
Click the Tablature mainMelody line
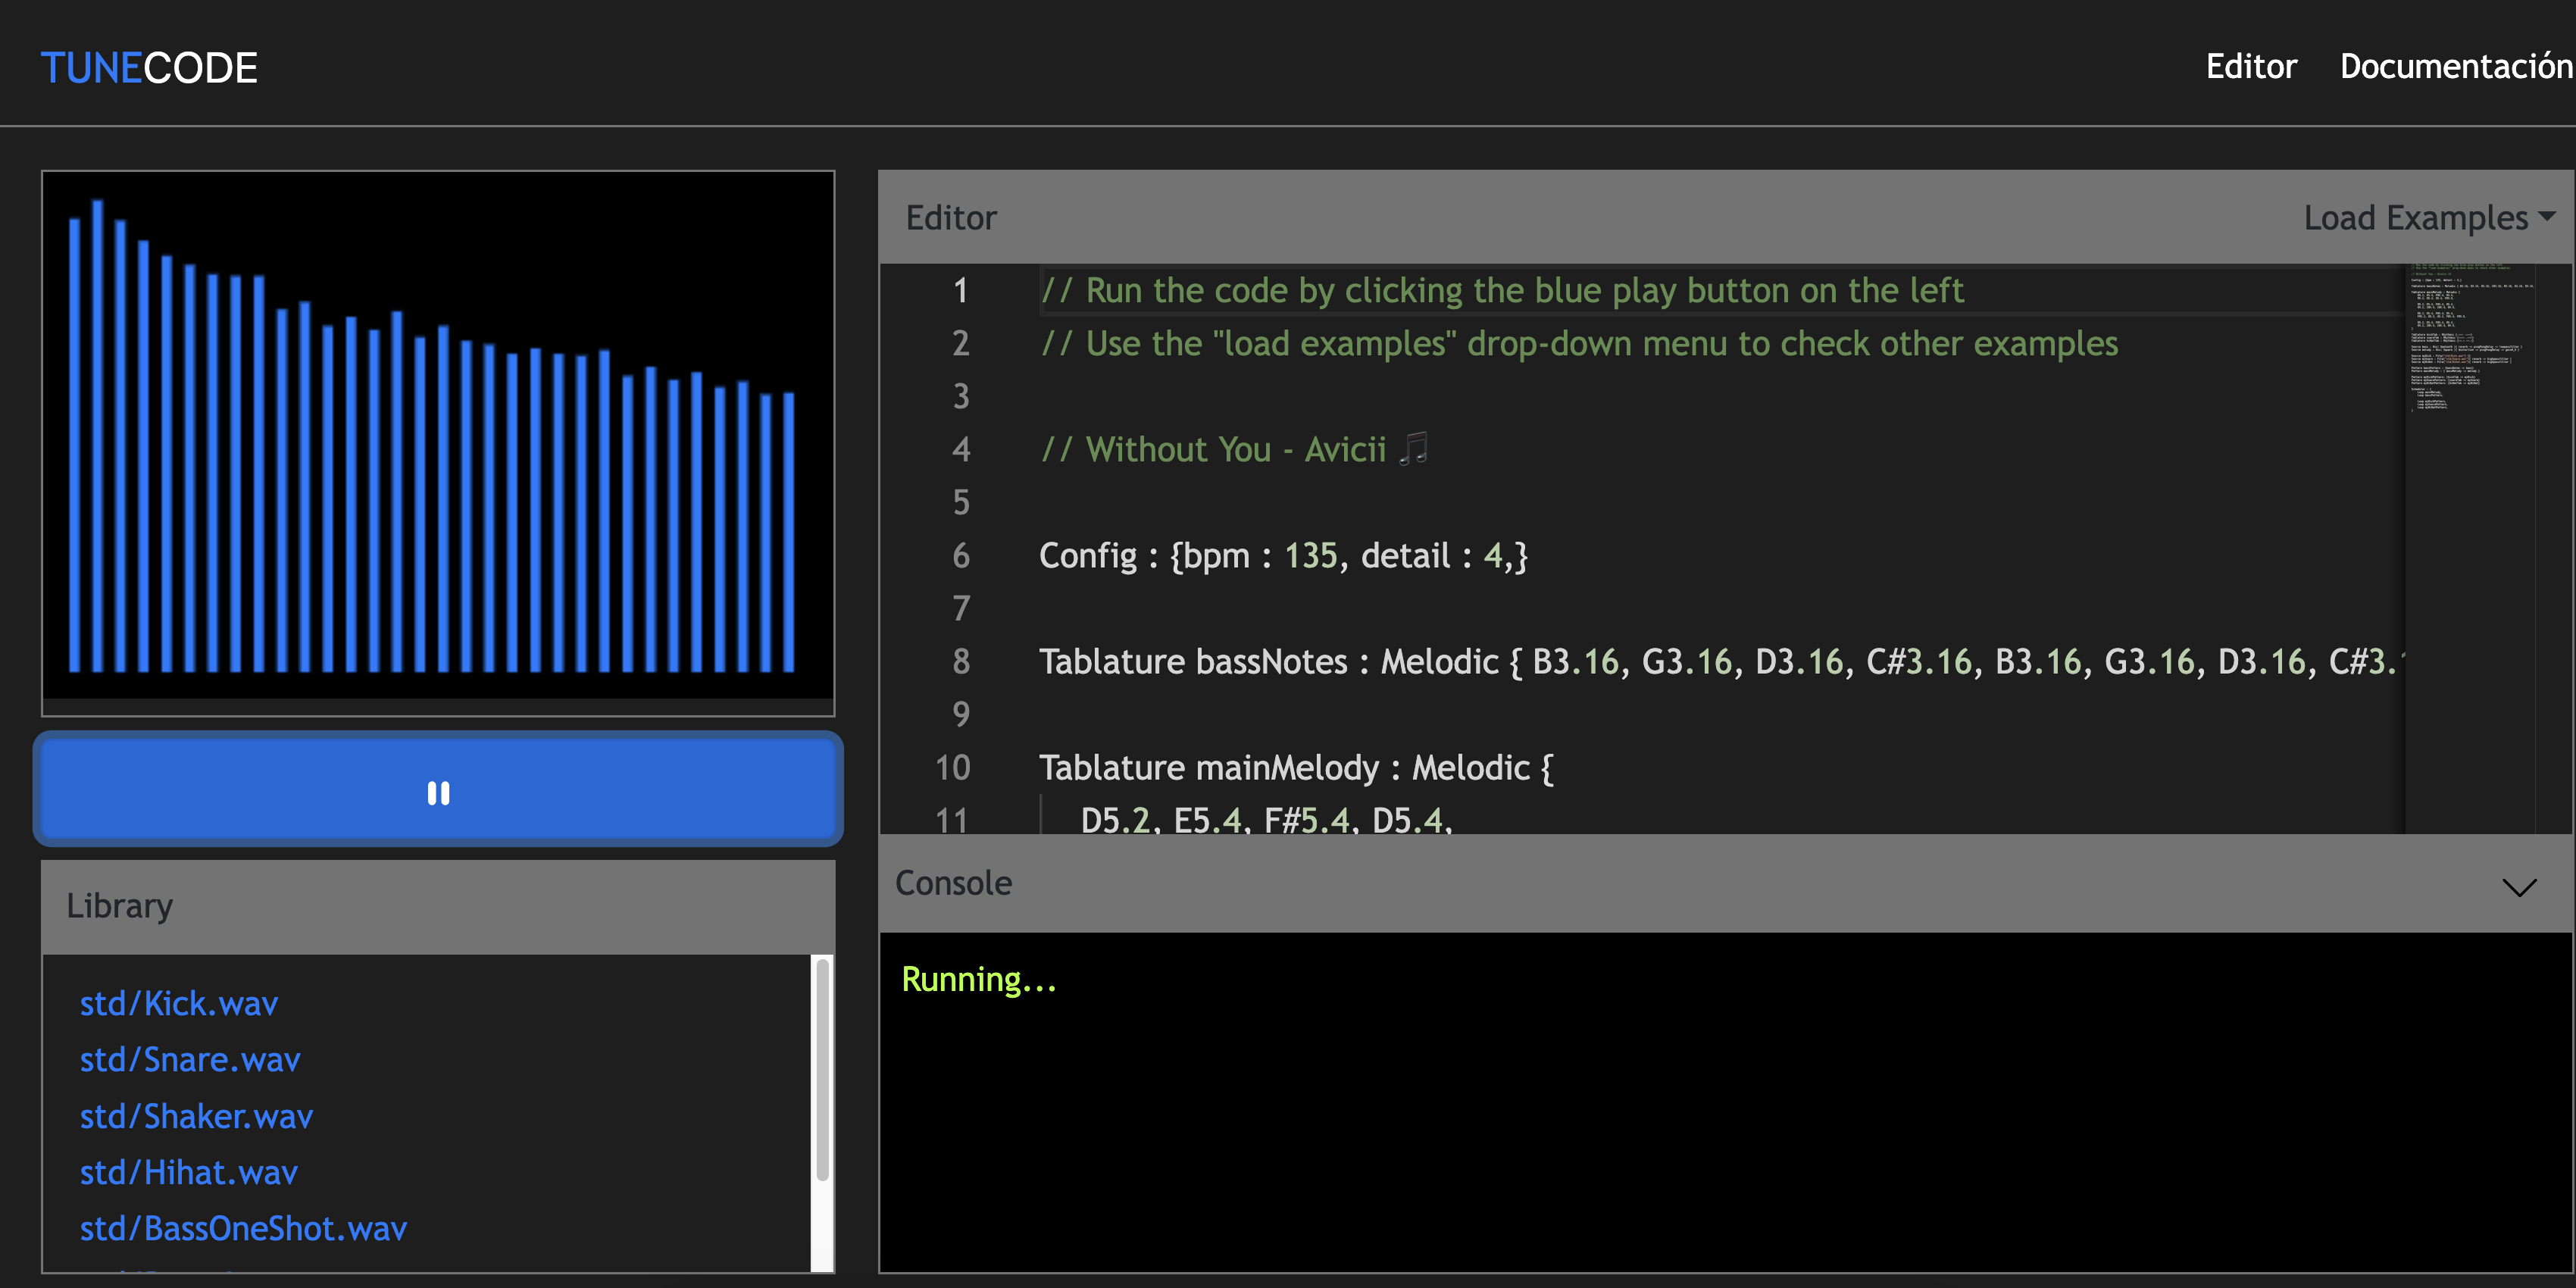pos(1295,768)
